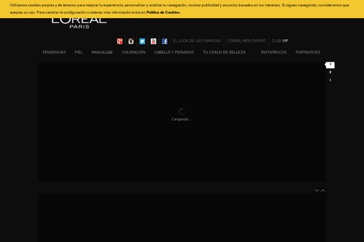The width and height of the screenshot is (364, 242).
Task: Open the Google Plus social icon
Action: click(120, 41)
